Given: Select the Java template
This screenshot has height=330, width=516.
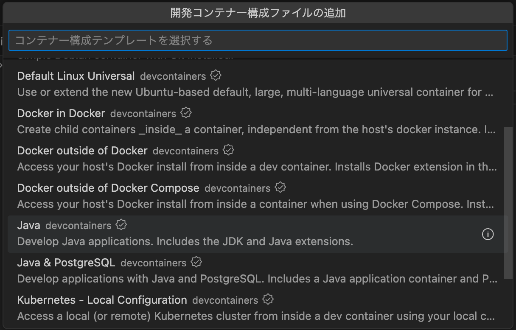Looking at the screenshot, I should pyautogui.click(x=28, y=225).
